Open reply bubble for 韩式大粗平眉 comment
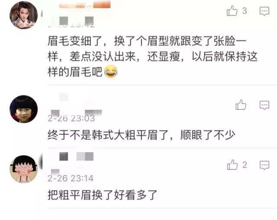277x220 pixels. click(x=264, y=105)
